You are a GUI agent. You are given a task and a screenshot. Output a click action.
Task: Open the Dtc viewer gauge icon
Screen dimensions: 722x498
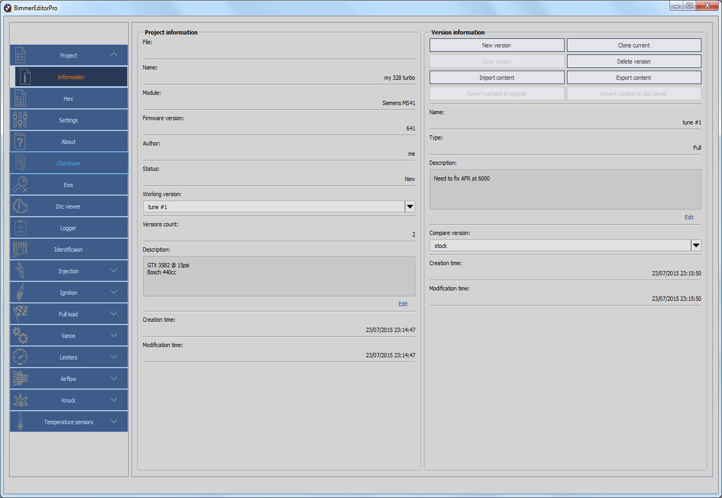point(20,206)
